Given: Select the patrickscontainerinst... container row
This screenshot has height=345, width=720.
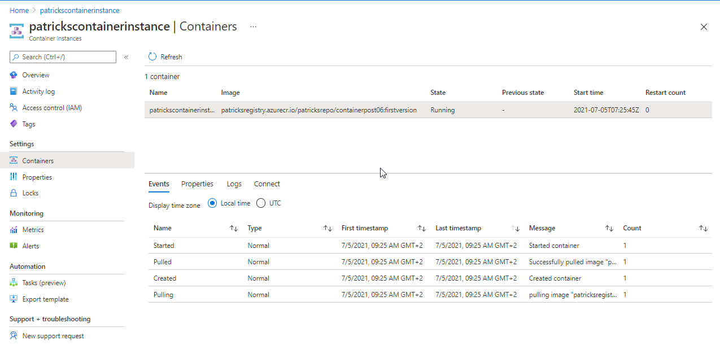Looking at the screenshot, I should [428, 110].
